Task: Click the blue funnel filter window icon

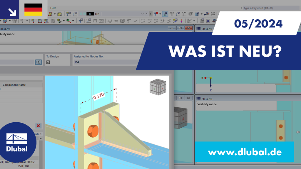Action: 81,21
